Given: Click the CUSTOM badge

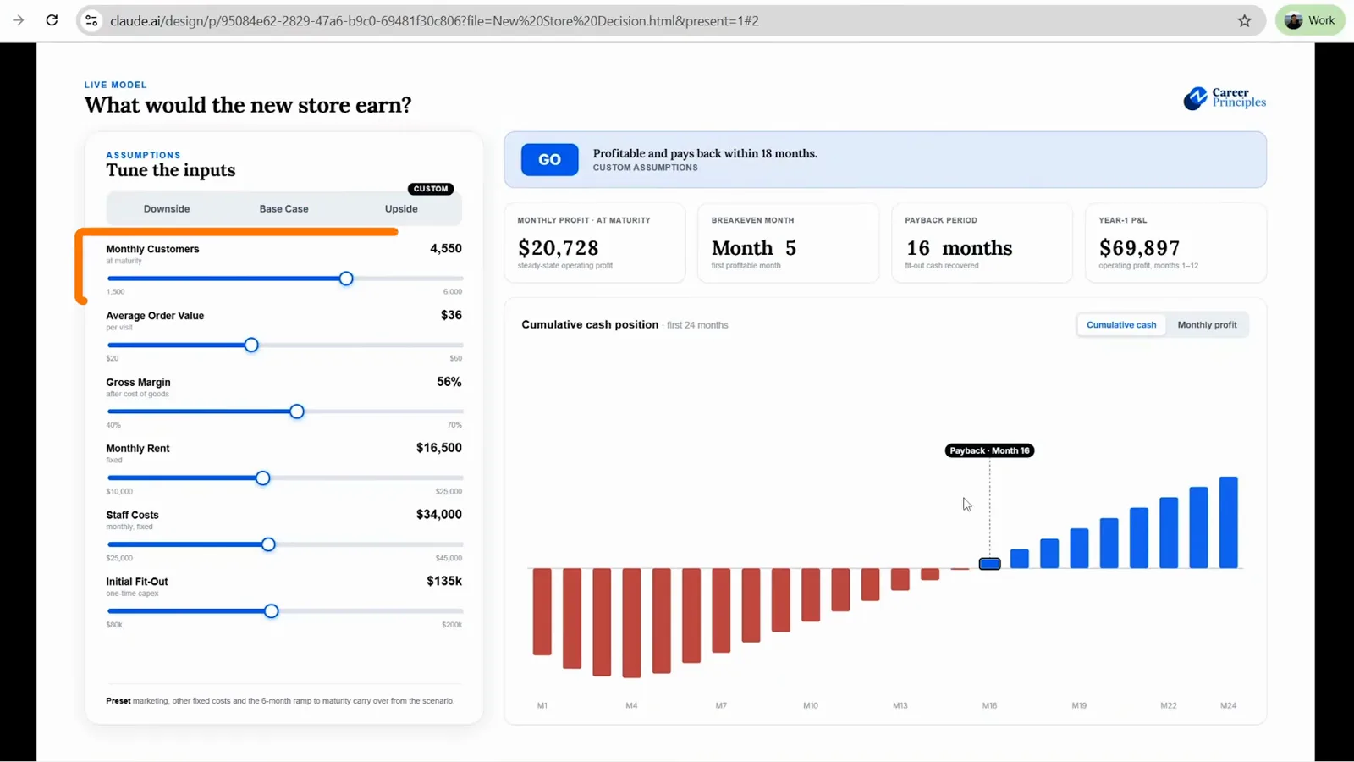Looking at the screenshot, I should click(431, 189).
